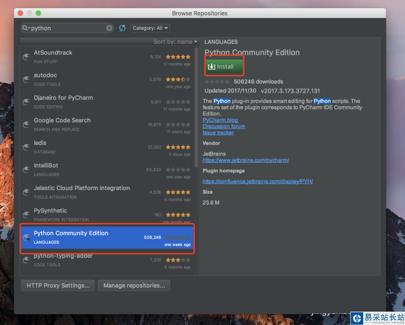Click the Google Code Search plug icon
The width and height of the screenshot is (405, 325).
(x=26, y=124)
